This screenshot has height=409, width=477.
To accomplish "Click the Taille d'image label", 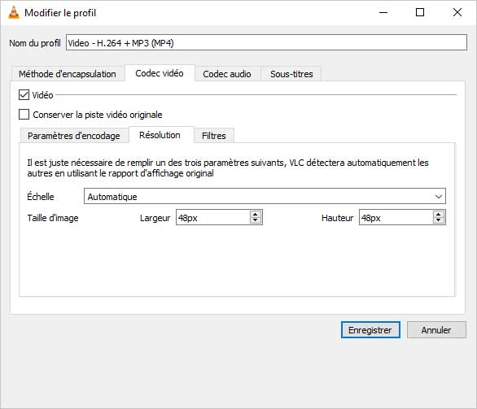I will (x=53, y=218).
